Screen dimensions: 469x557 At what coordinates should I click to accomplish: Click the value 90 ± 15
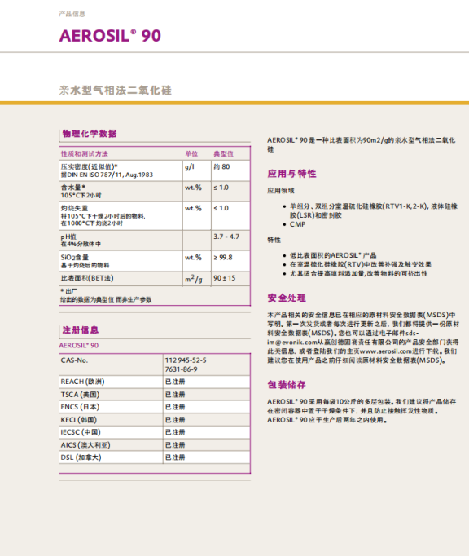[x=224, y=278]
